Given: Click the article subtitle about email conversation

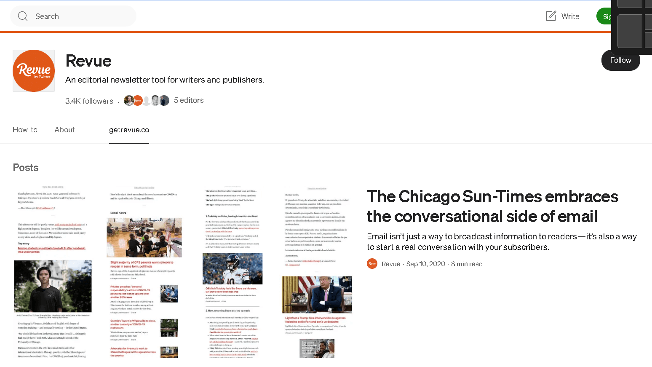Looking at the screenshot, I should [x=501, y=242].
